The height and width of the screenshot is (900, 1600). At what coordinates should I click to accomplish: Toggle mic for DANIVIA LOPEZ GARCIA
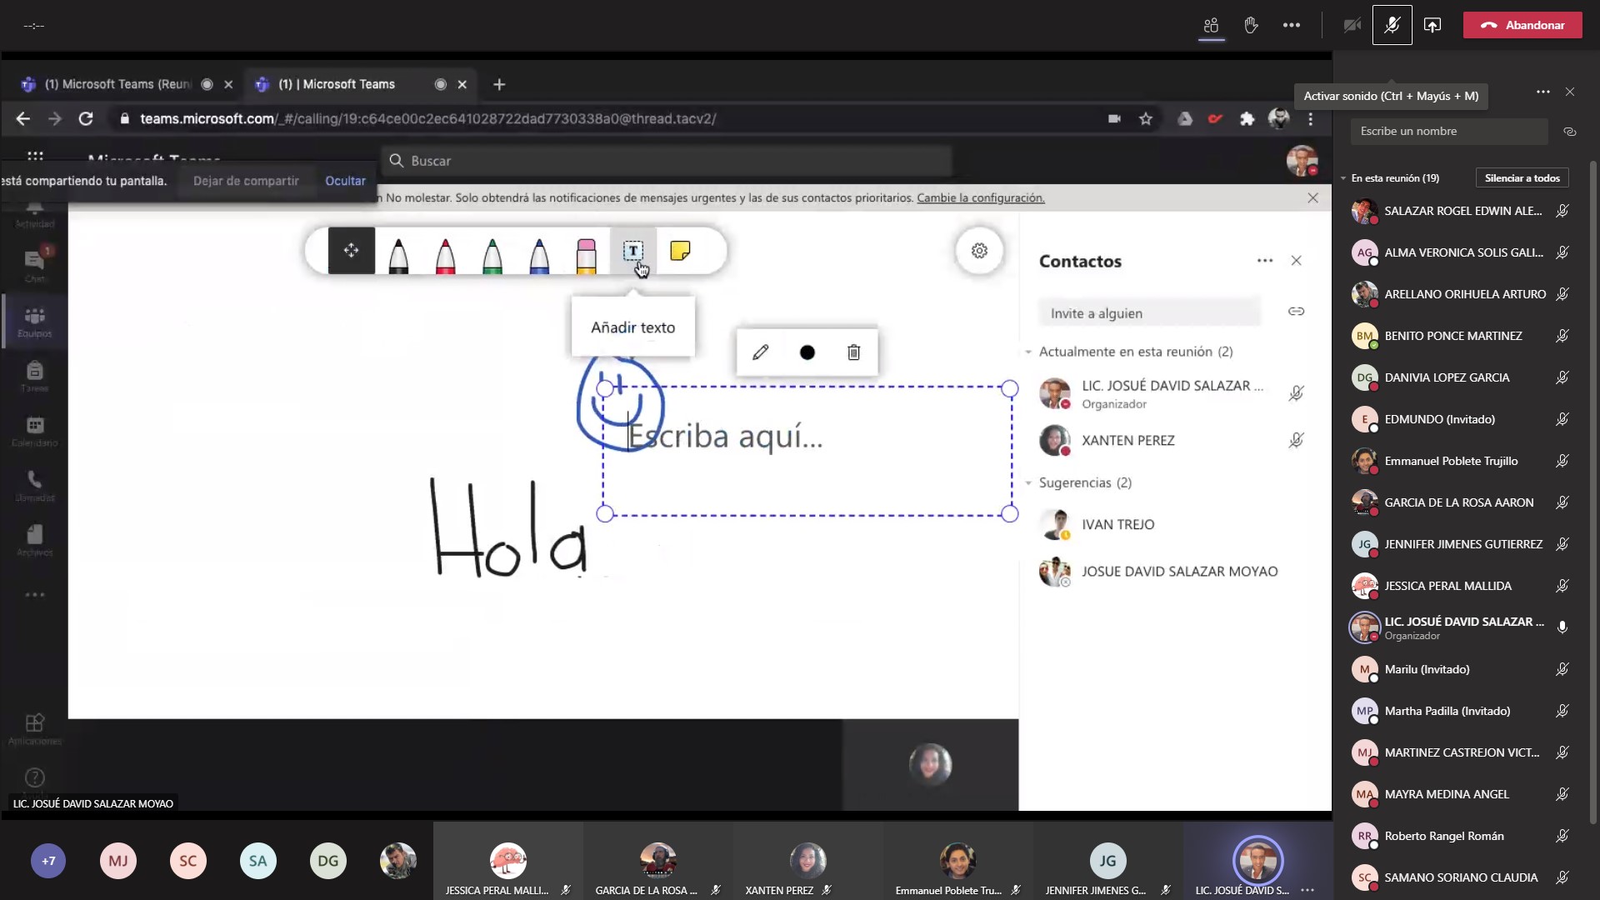1562,377
